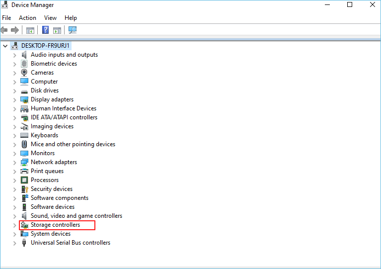Select the DESKTOP-FR9URJ1 tree label

point(45,46)
